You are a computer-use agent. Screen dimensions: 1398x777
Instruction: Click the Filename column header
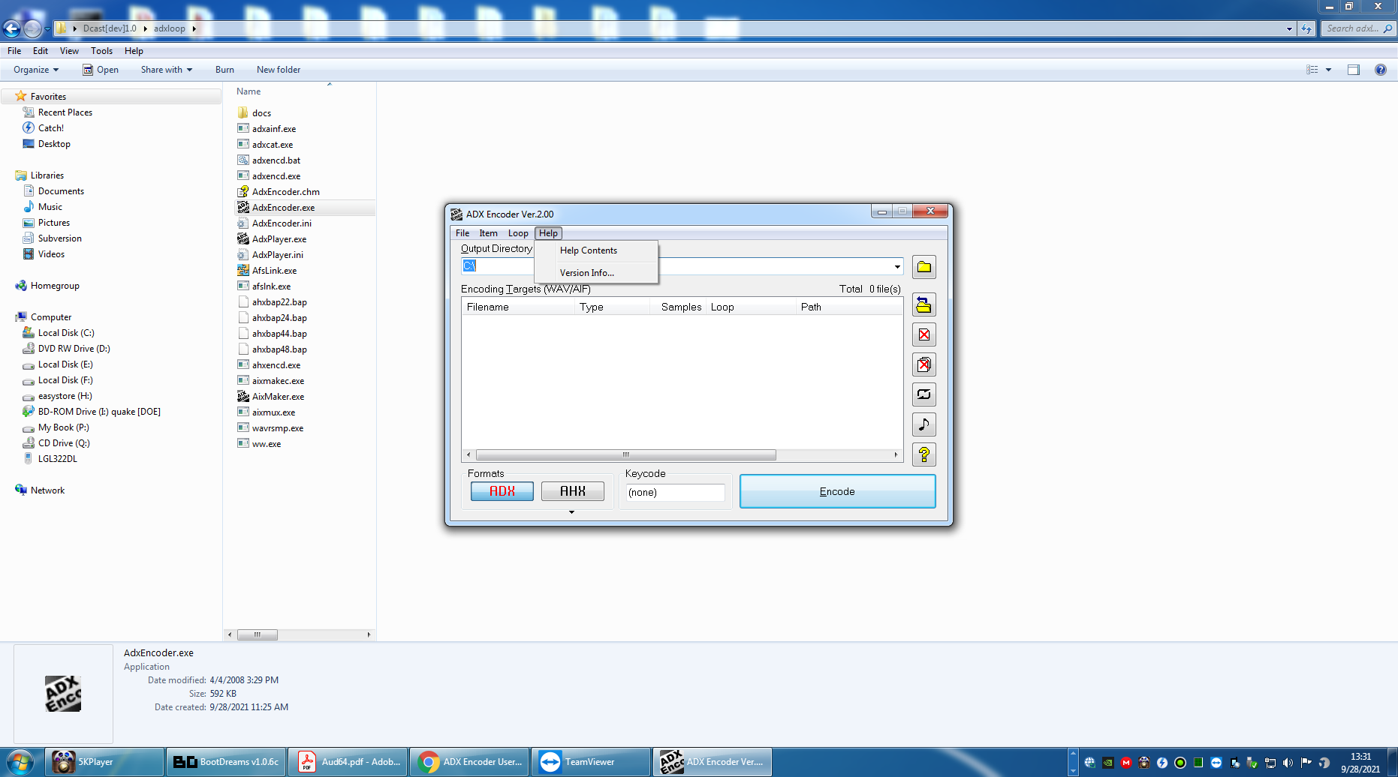point(518,307)
